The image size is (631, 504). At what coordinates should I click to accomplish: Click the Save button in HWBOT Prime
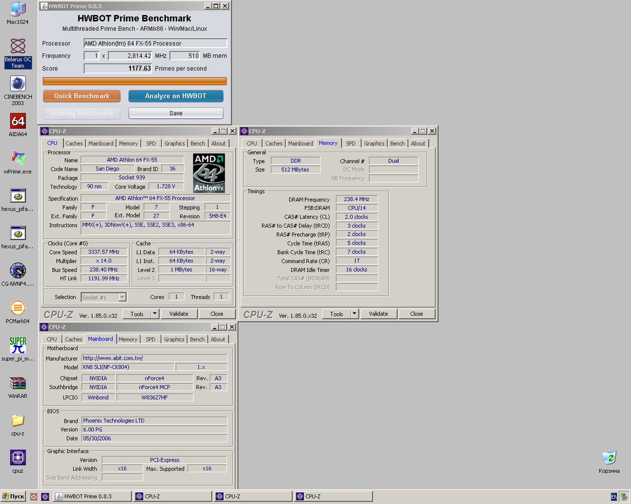click(x=176, y=113)
